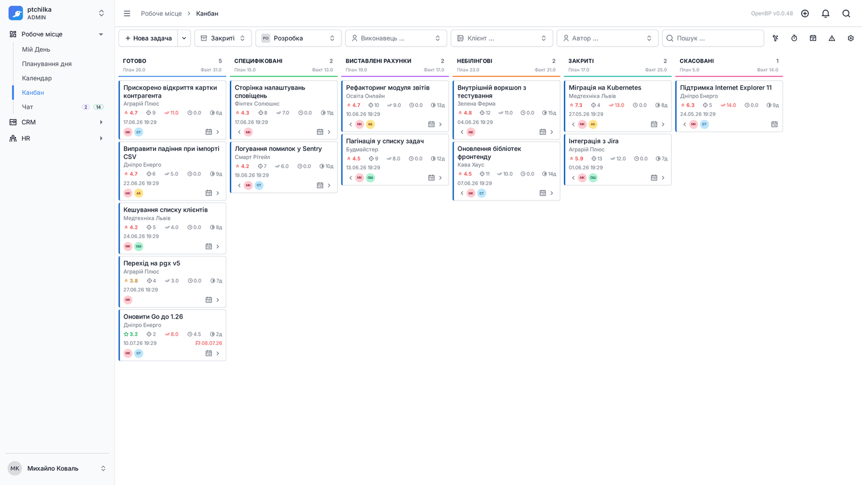862x485 pixels.
Task: Click calendar icon on 'Логування помилок у Sentry' card
Action: point(320,185)
